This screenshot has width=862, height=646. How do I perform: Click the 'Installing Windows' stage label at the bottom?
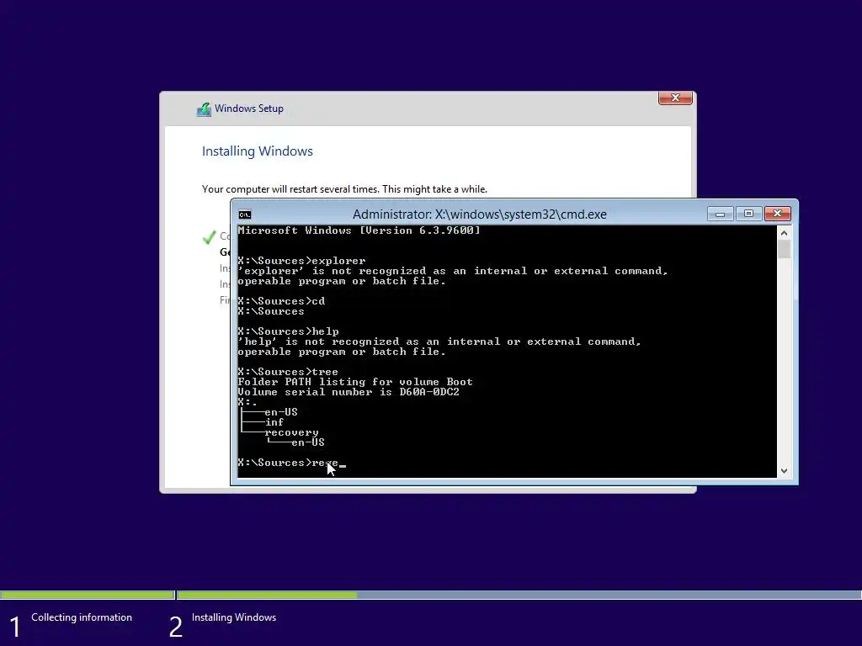[x=234, y=617]
